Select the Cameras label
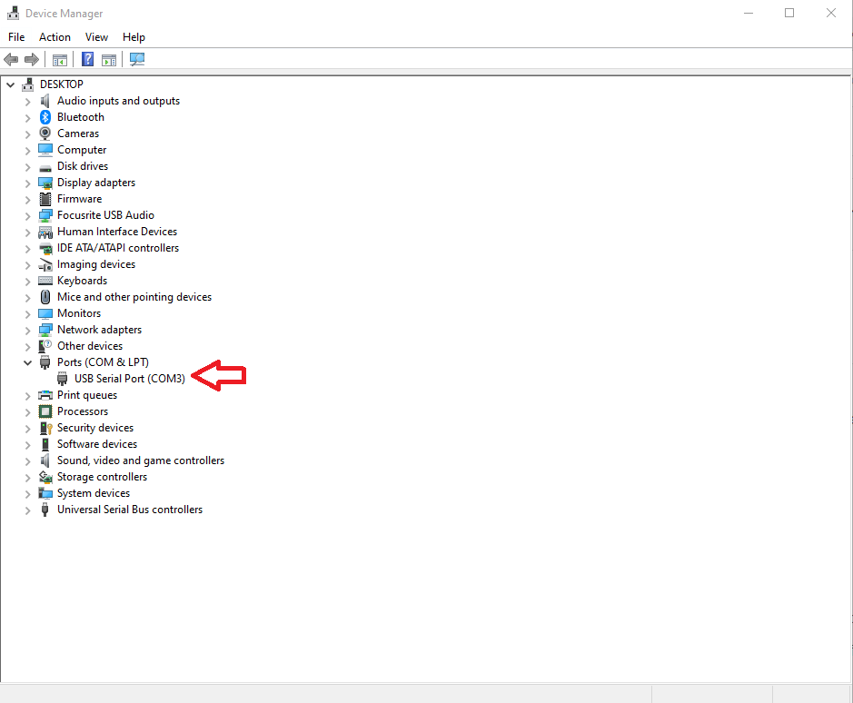Image resolution: width=853 pixels, height=703 pixels. click(x=78, y=134)
